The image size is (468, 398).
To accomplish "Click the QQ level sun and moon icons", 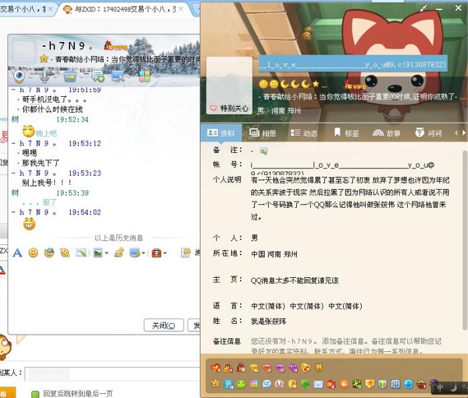I will [x=289, y=85].
